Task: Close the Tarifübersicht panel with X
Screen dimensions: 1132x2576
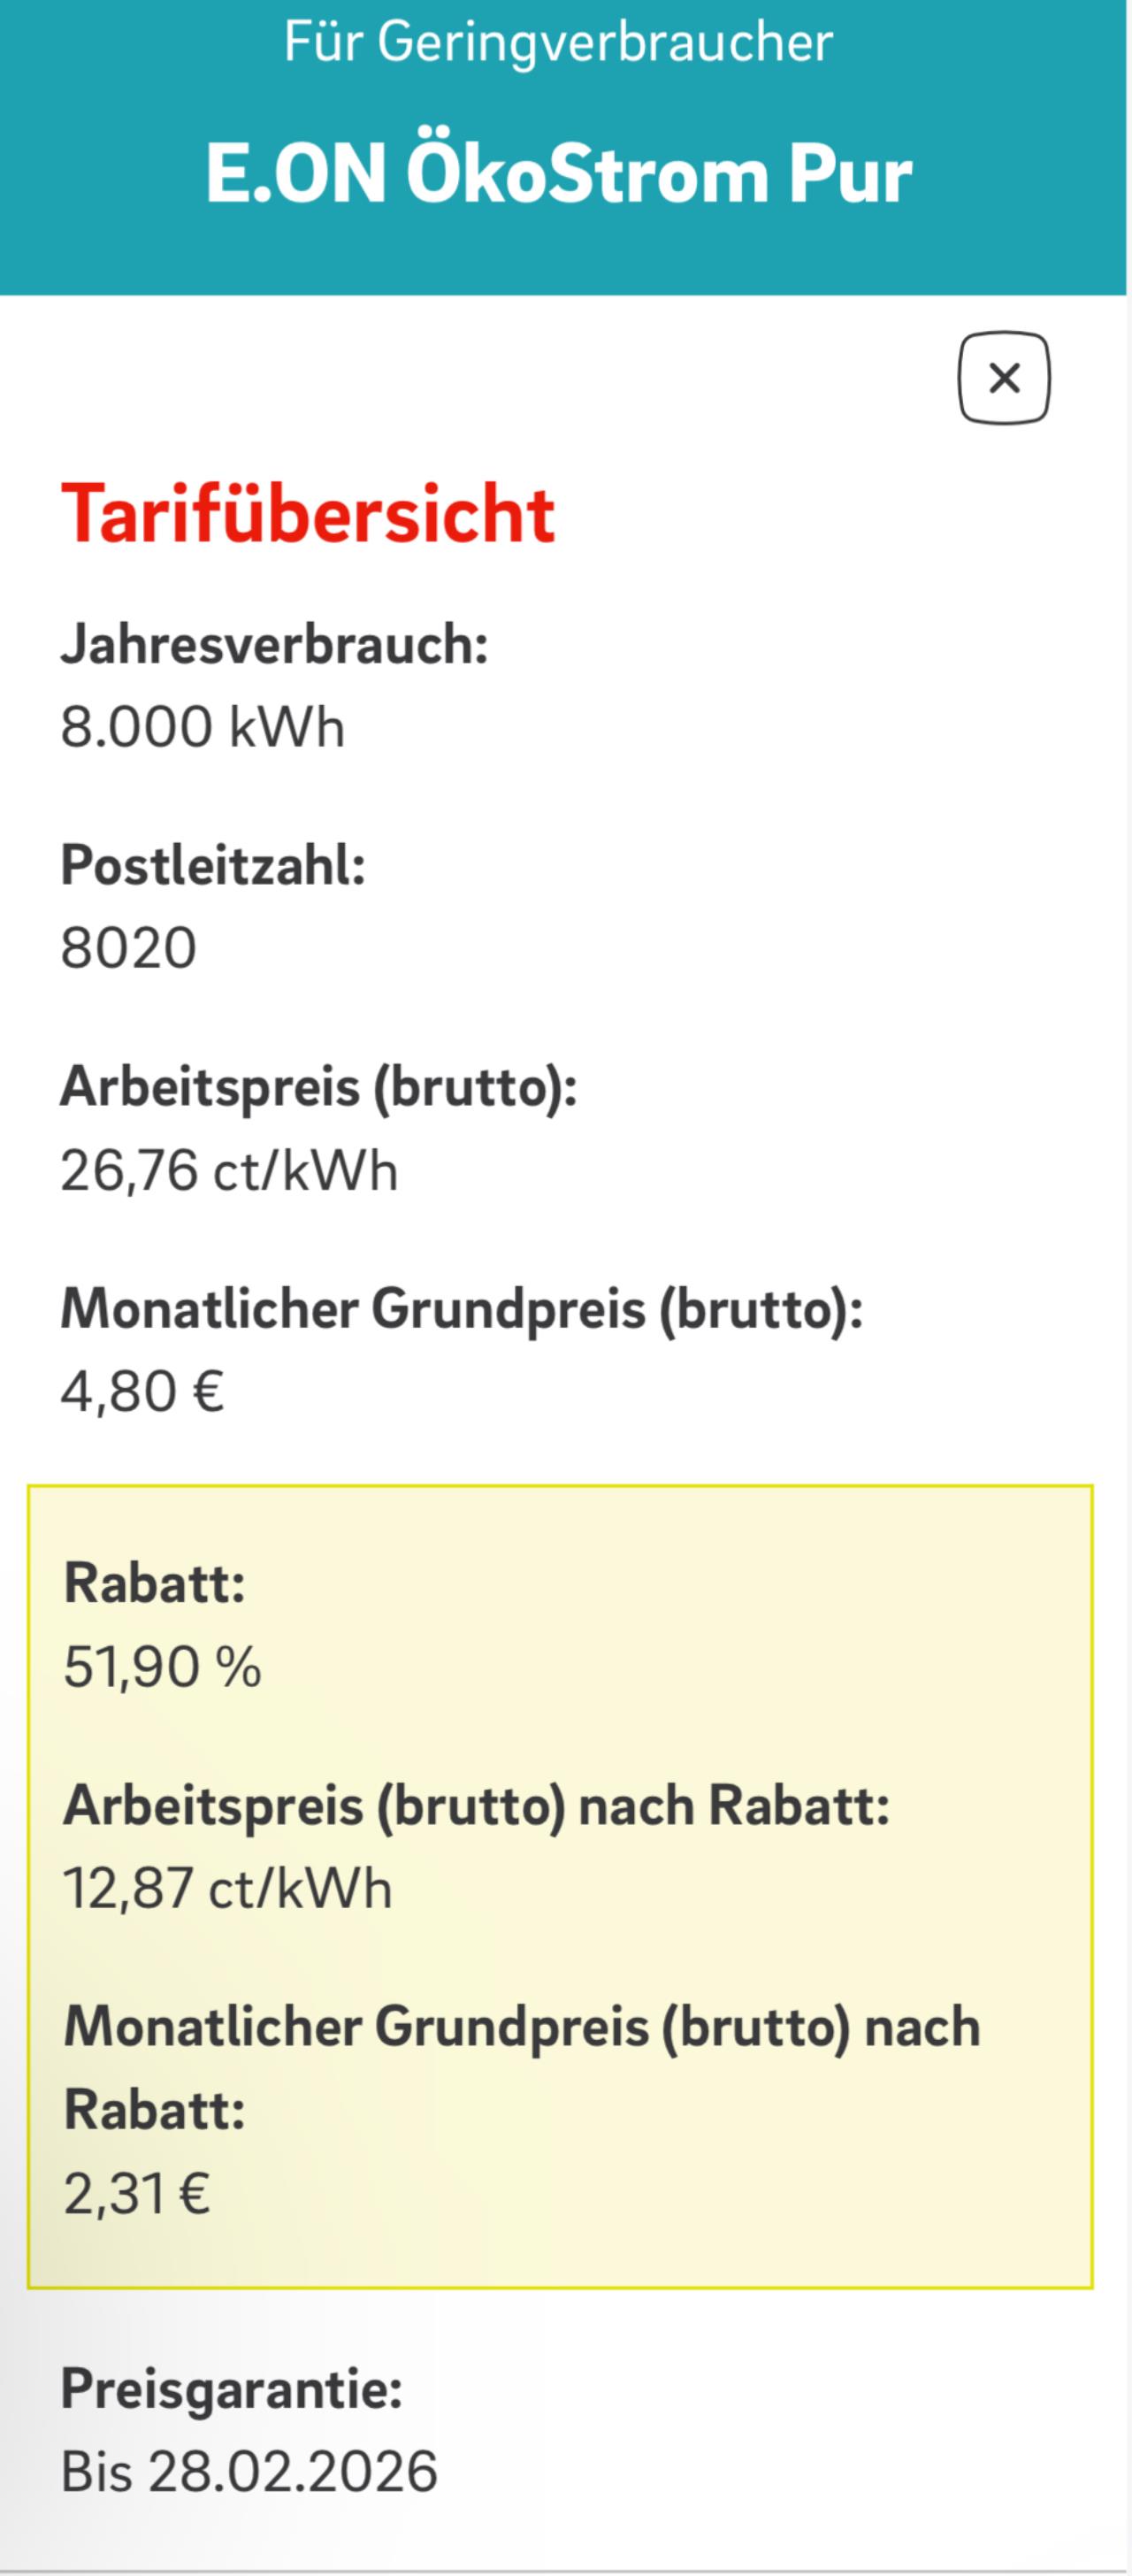Action: coord(1004,378)
